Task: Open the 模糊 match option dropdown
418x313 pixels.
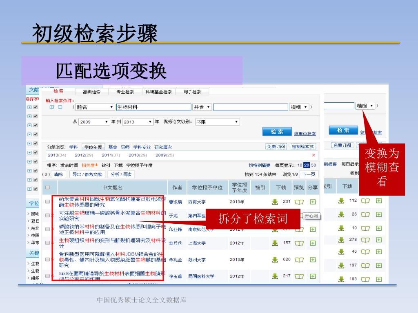Action: [x=299, y=107]
